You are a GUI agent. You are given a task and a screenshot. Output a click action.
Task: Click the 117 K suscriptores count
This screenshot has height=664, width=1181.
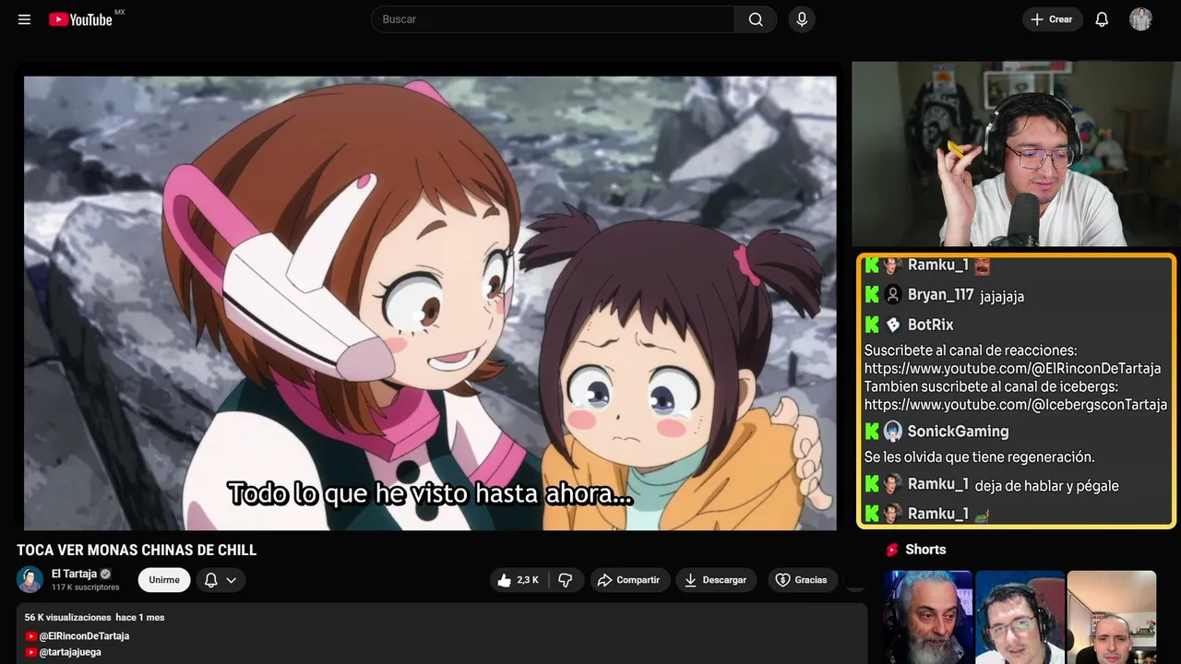[x=86, y=587]
